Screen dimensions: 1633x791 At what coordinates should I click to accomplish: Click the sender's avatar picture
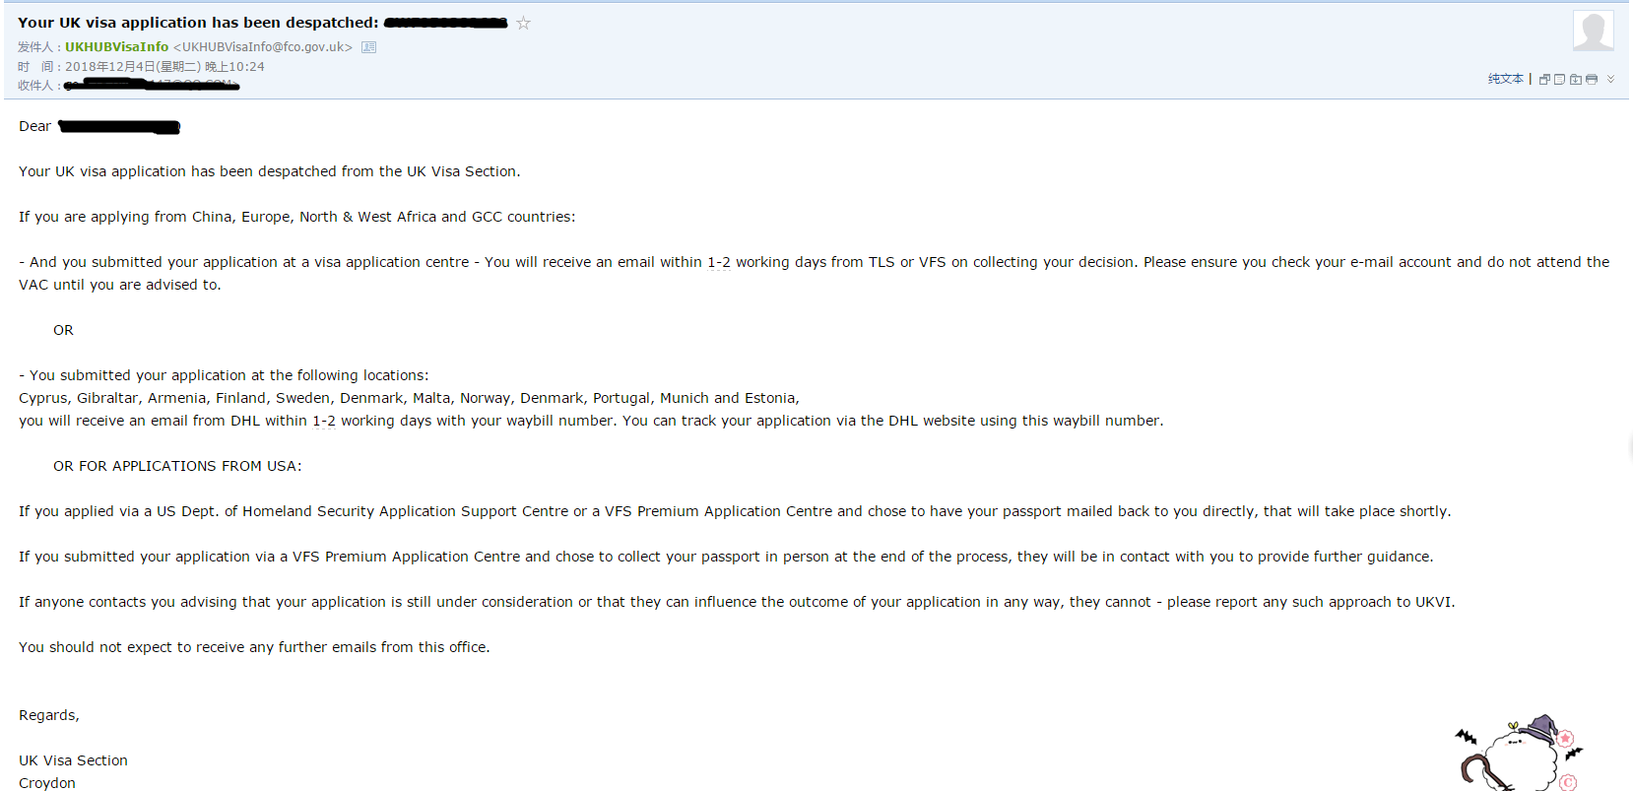[x=1593, y=31]
